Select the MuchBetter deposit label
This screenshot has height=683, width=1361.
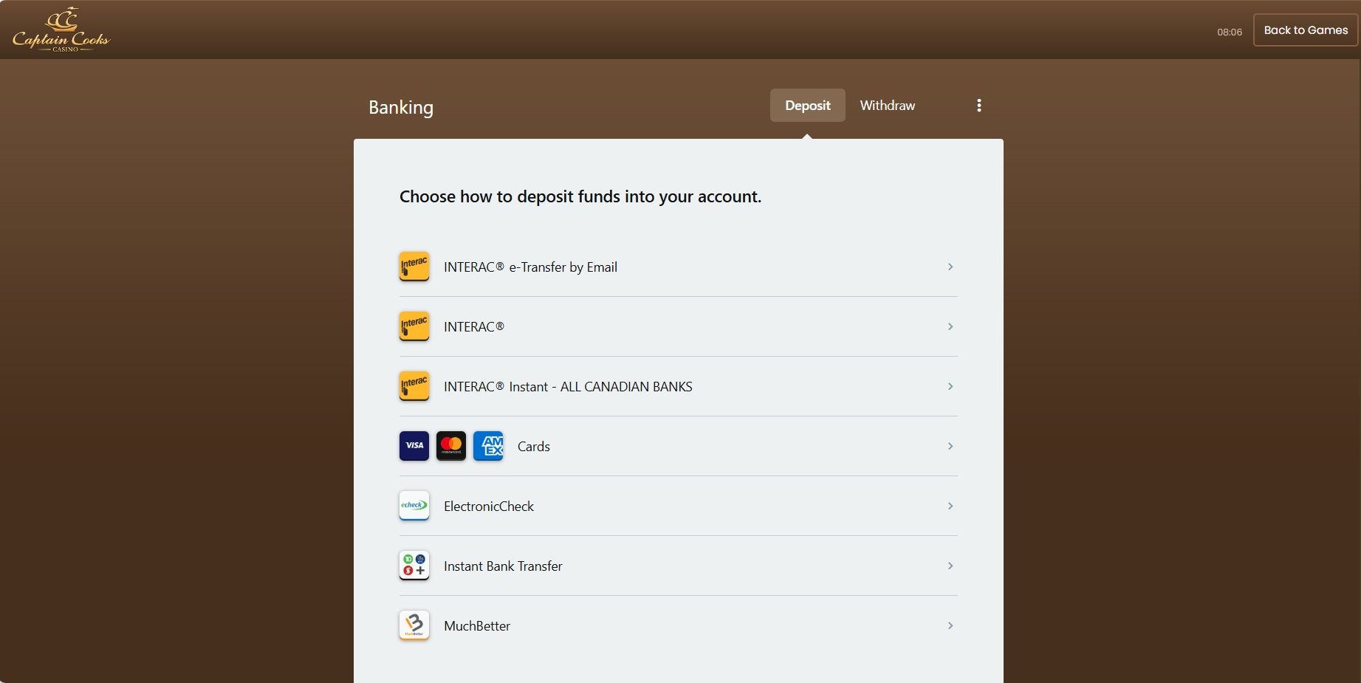tap(477, 626)
